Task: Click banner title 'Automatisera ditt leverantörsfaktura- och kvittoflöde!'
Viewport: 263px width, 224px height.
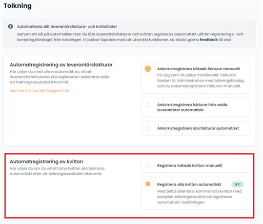Action: [x=67, y=26]
